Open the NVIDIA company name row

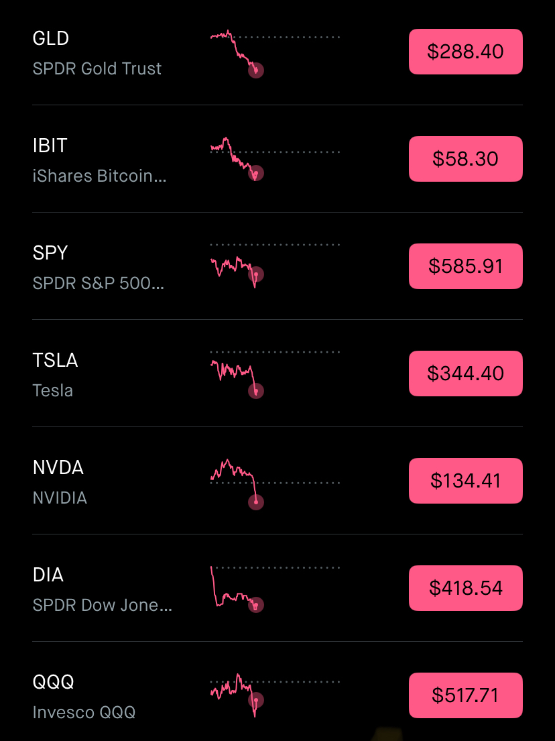(x=60, y=498)
